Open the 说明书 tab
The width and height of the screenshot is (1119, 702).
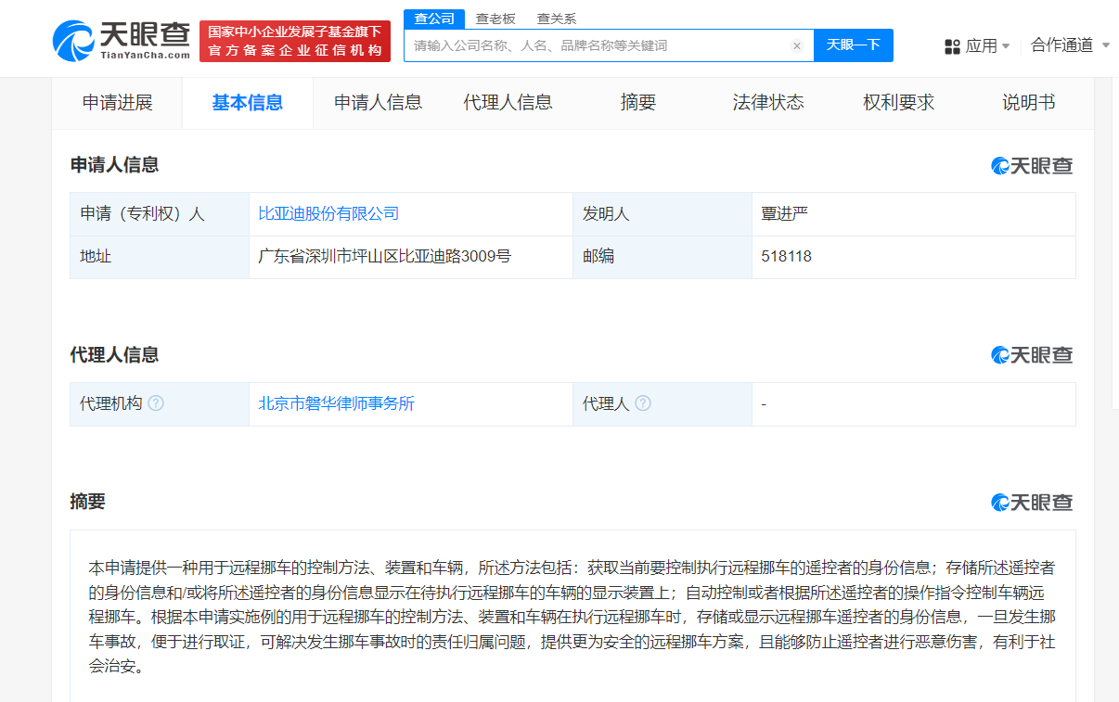1028,102
